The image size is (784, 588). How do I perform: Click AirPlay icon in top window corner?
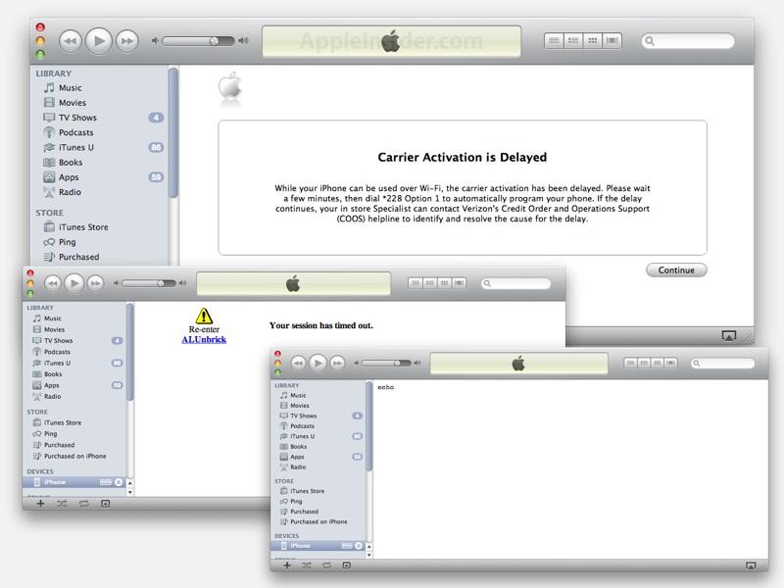coord(728,336)
